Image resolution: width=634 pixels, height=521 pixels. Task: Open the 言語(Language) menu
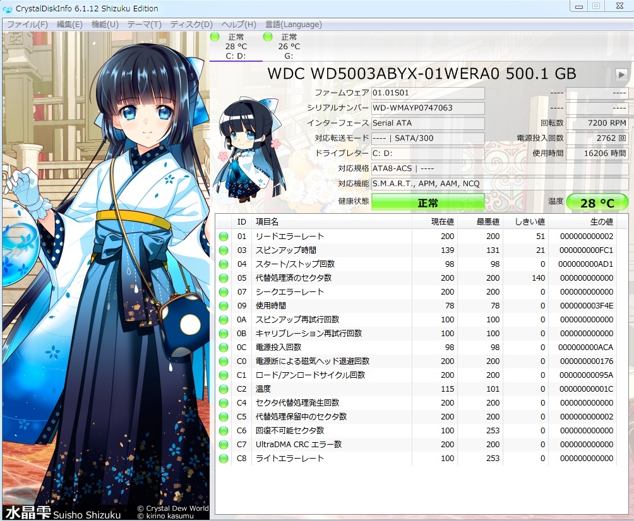pos(294,24)
